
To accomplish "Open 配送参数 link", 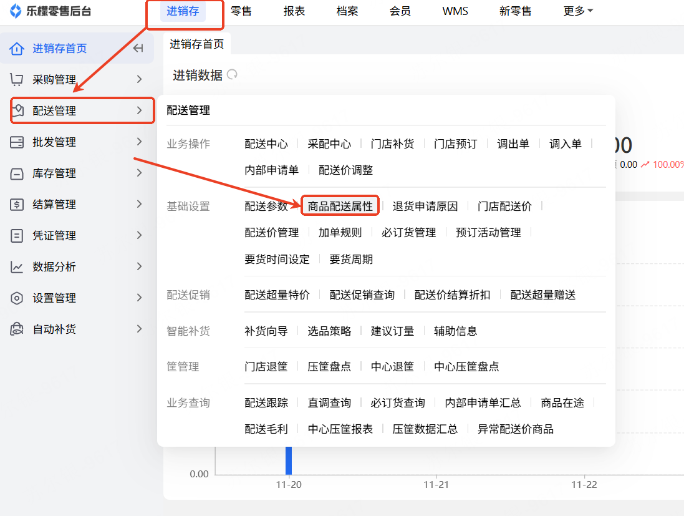I will click(266, 206).
